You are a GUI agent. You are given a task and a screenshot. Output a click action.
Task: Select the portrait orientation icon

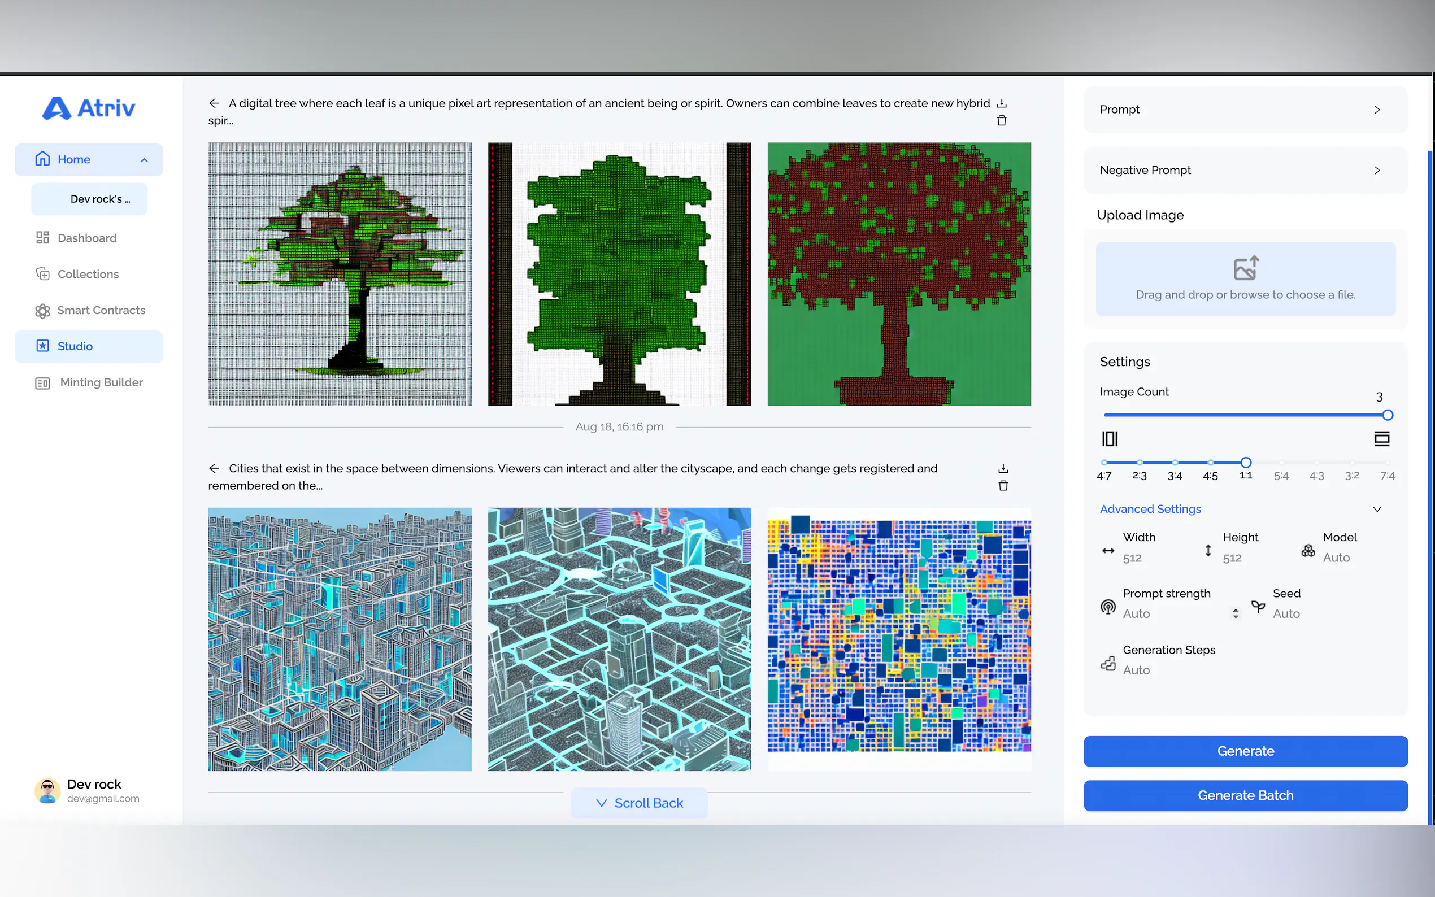[x=1110, y=439]
